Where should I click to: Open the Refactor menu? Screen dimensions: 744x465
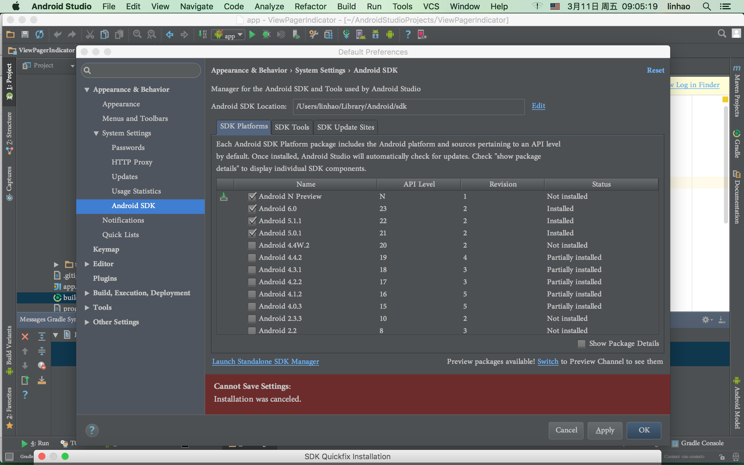pyautogui.click(x=310, y=6)
